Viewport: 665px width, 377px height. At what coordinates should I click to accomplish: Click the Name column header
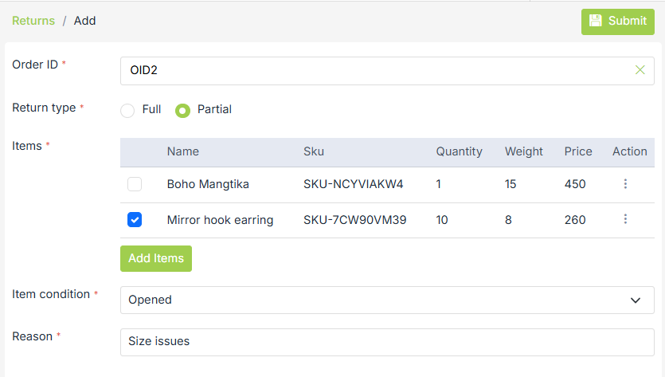[183, 151]
